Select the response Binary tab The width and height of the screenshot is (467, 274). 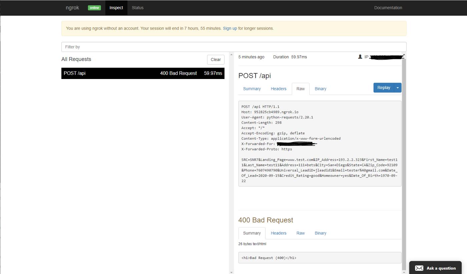(320, 233)
